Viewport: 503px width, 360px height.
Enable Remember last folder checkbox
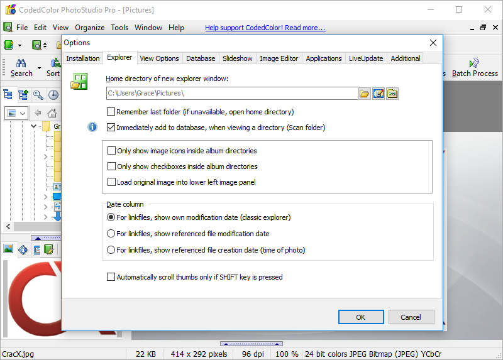click(x=111, y=112)
